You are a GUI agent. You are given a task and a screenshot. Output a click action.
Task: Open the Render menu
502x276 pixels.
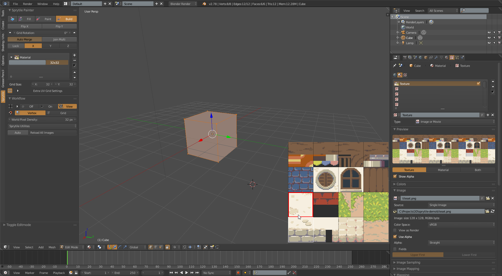click(27, 4)
